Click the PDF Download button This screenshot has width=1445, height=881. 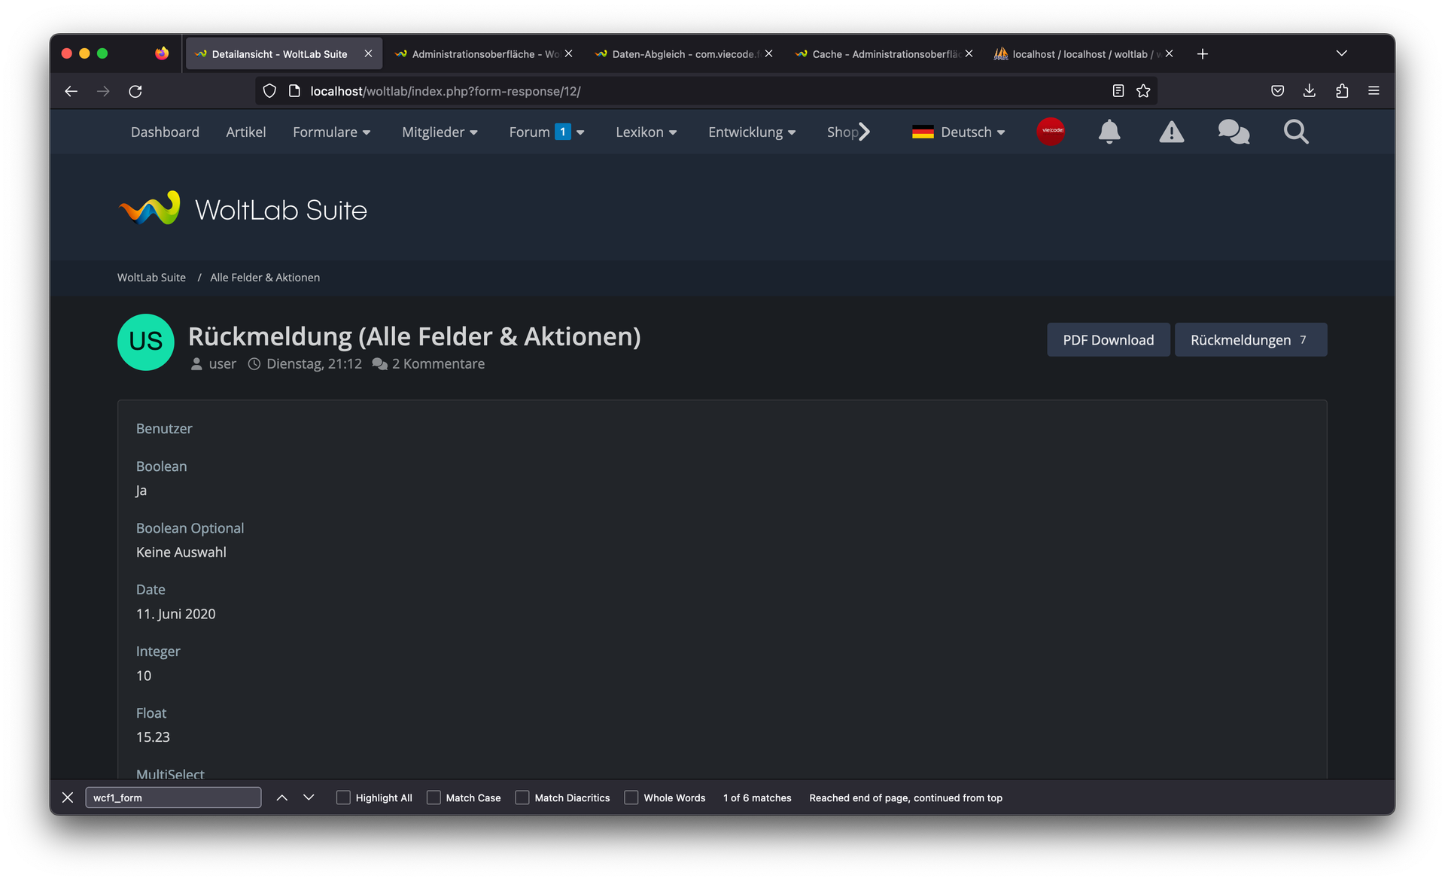pos(1108,340)
